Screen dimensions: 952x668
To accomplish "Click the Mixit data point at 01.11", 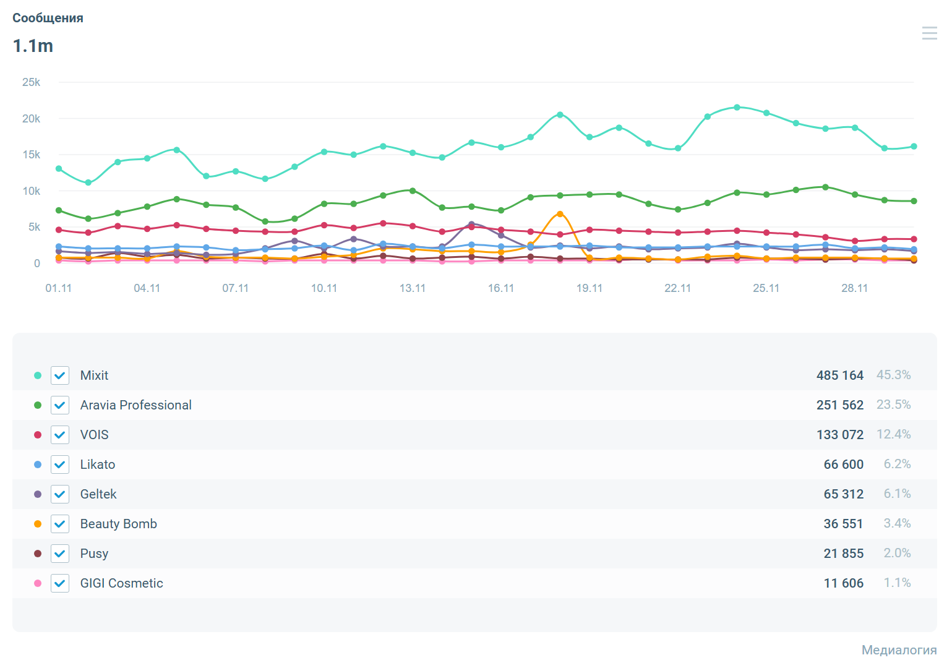I will pos(59,168).
